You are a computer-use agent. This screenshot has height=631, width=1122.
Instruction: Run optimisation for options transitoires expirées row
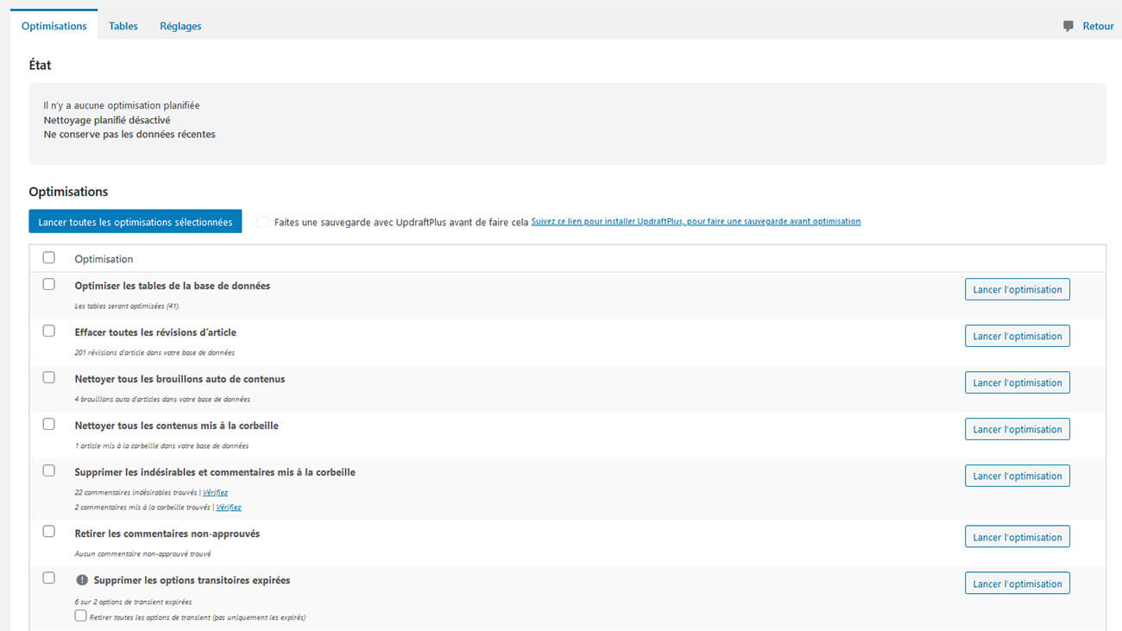point(1017,584)
